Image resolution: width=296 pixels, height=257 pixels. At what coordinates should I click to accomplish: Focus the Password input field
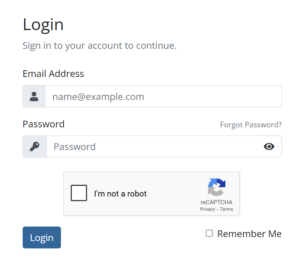(x=156, y=146)
